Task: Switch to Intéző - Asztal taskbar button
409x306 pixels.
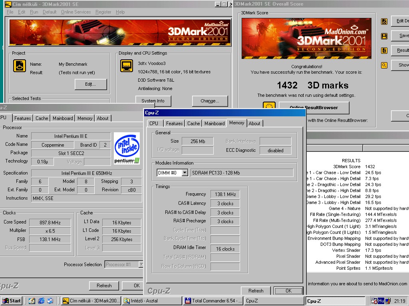Action: tap(152, 301)
